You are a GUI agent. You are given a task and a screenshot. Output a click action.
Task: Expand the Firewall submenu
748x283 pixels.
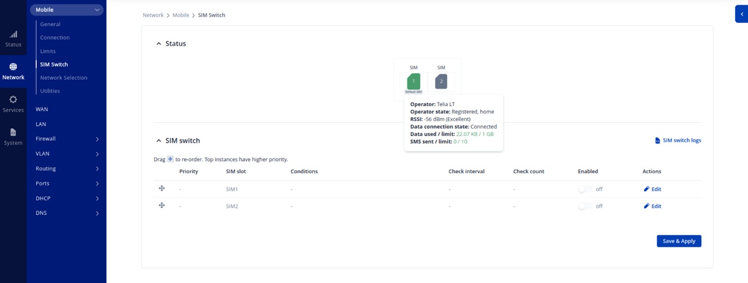click(x=97, y=139)
